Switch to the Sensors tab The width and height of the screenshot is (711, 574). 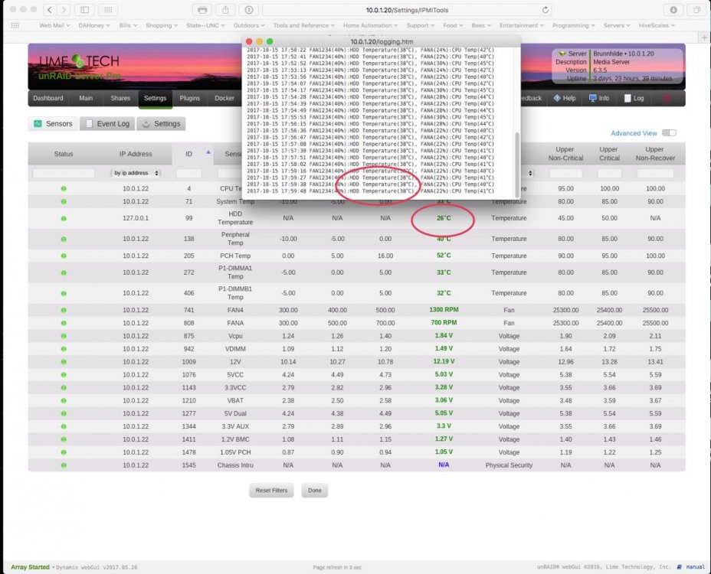coord(53,124)
